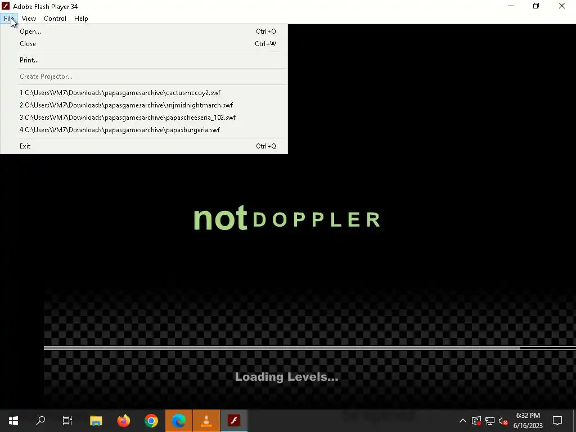Image resolution: width=576 pixels, height=432 pixels.
Task: Select Print... in the File menu
Action: click(x=143, y=60)
